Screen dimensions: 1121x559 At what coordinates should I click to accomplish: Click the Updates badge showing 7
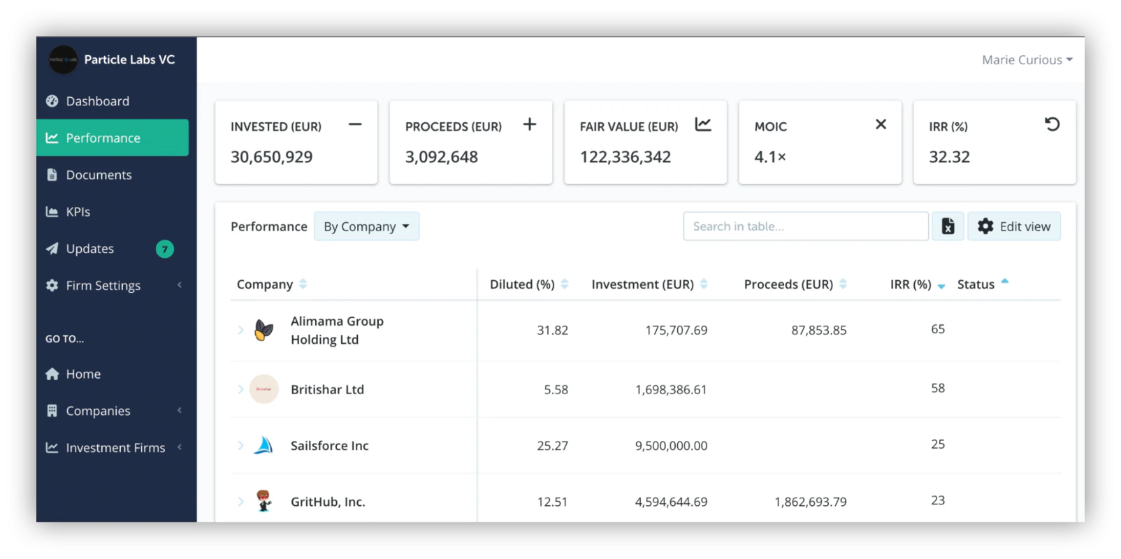tap(165, 249)
